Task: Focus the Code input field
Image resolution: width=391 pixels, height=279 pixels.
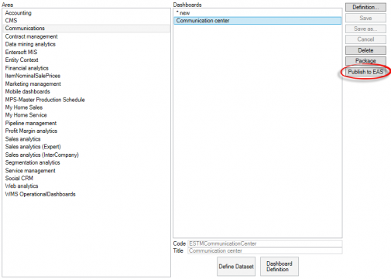Action: tap(265, 243)
